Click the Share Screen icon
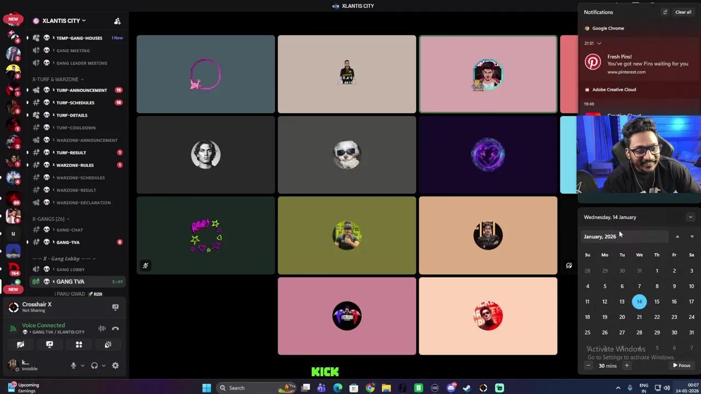The width and height of the screenshot is (701, 394). 49,344
